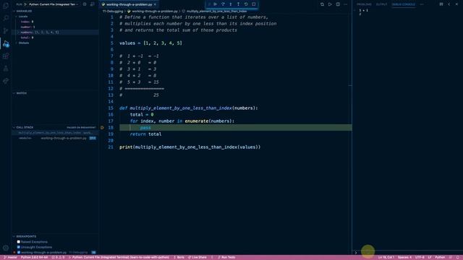The height and width of the screenshot is (260, 463).
Task: Click the master branch in status bar
Action: (x=11, y=257)
